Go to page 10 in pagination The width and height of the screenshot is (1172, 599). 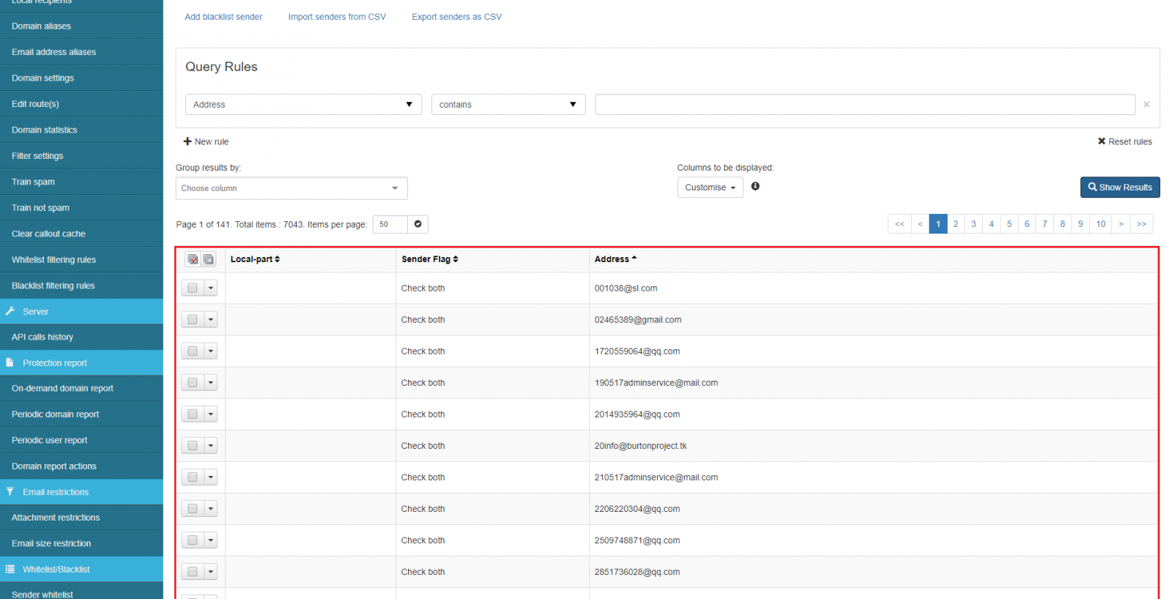[x=1101, y=224]
